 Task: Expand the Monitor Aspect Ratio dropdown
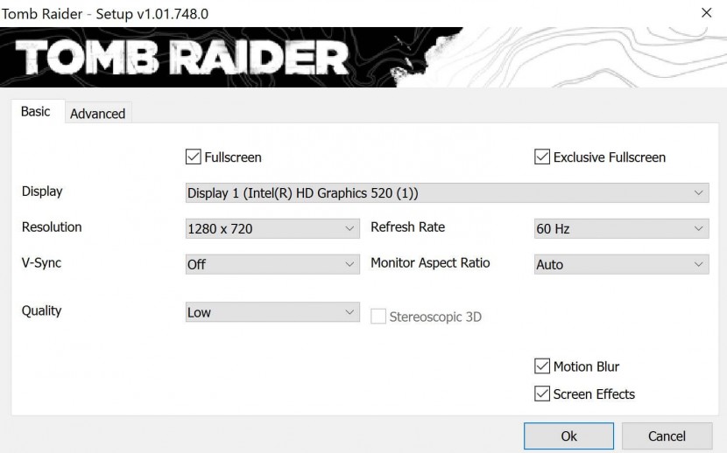621,264
